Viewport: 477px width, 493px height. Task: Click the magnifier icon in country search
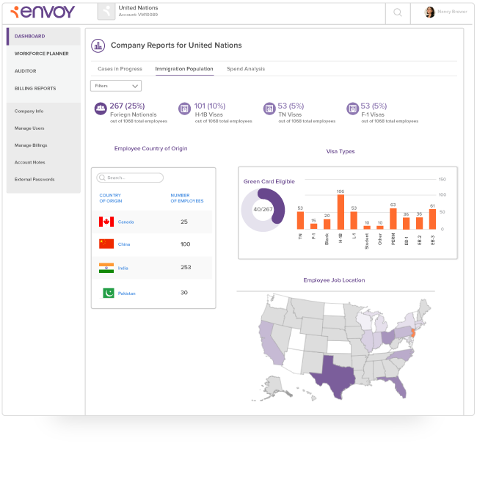pos(102,178)
